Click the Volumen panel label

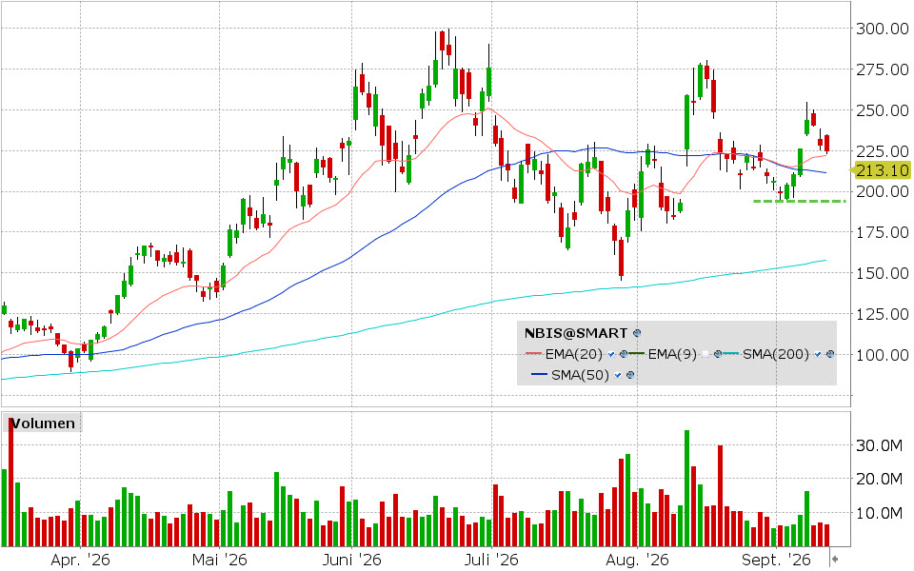43,423
